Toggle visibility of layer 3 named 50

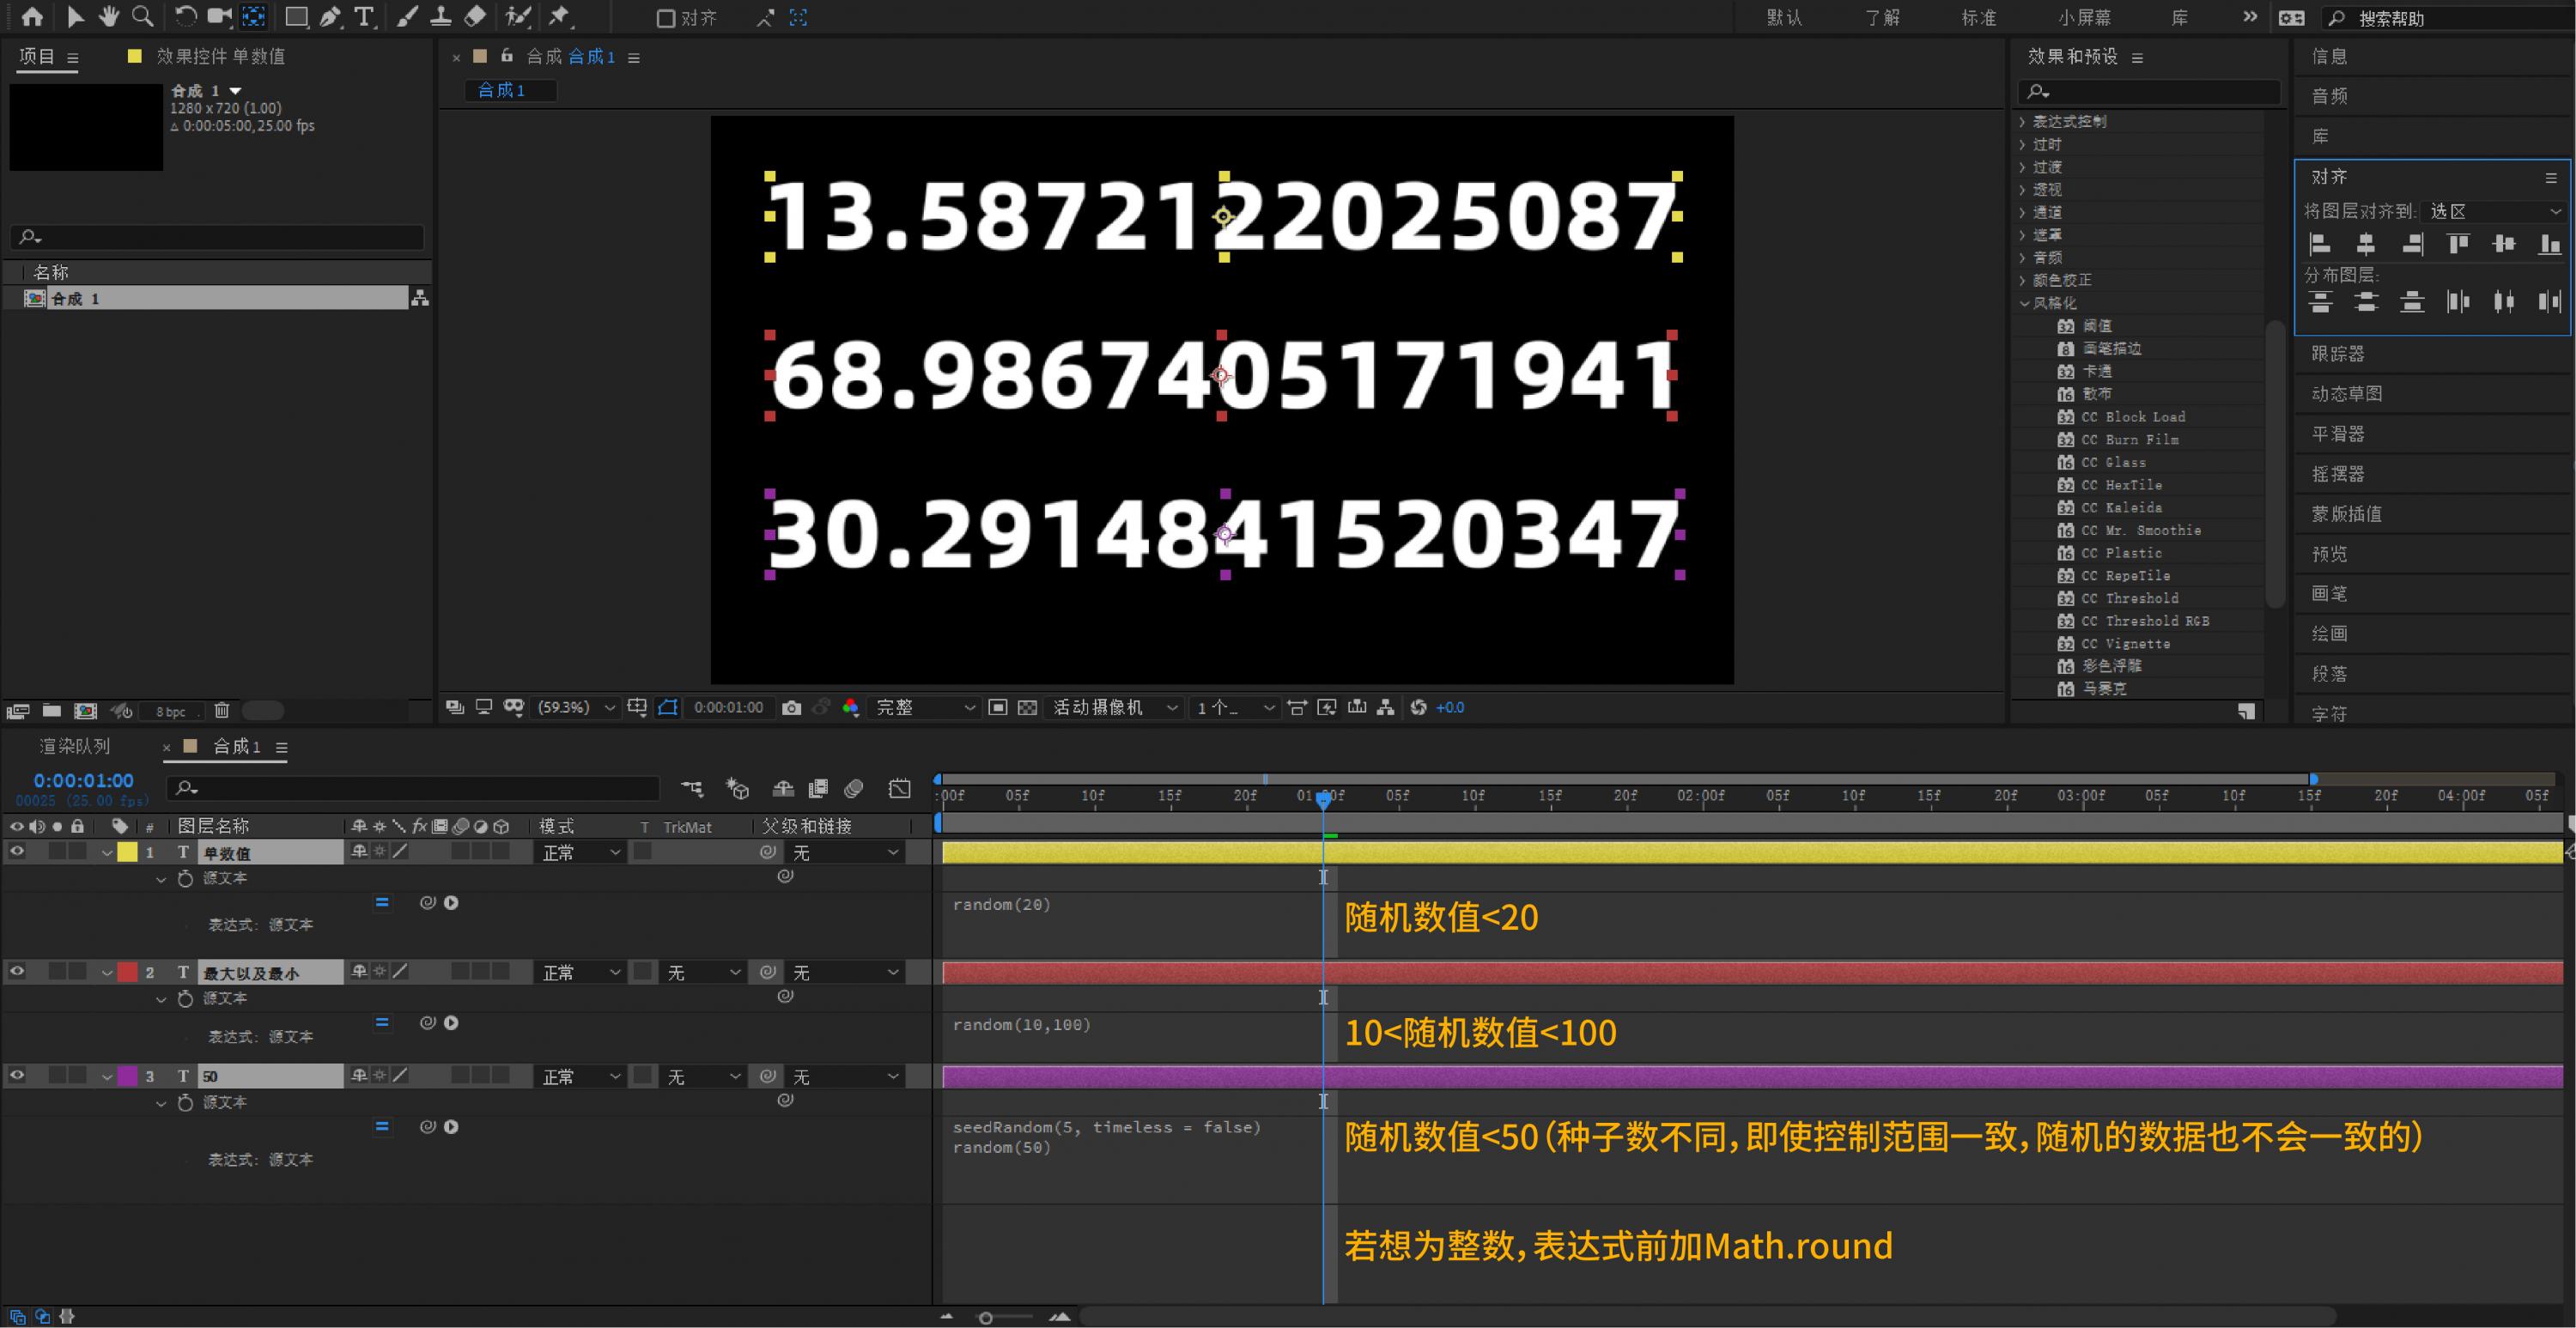pyautogui.click(x=17, y=1076)
